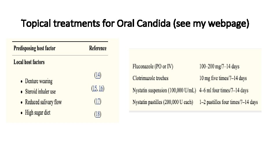This screenshot has width=278, height=156.
Task: Open reference link 18
Action: (98, 114)
